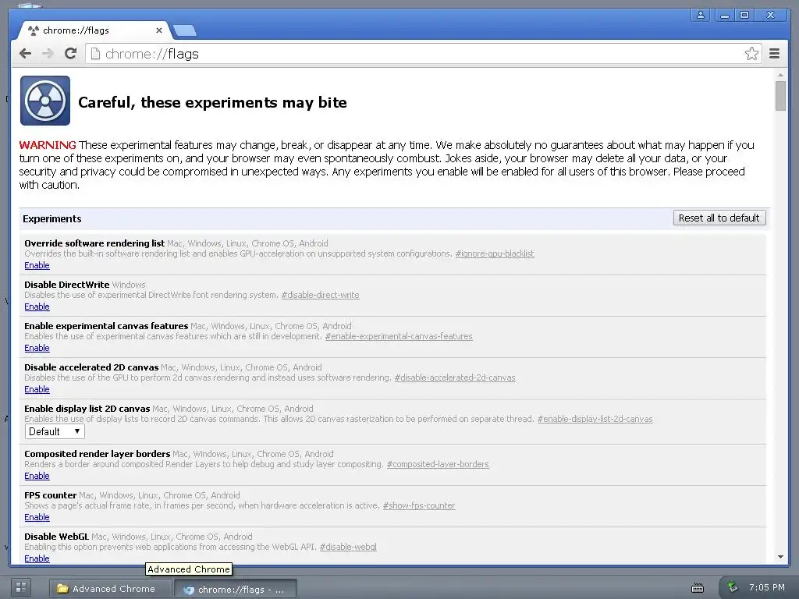Open the Chrome hamburger menu

pos(774,54)
